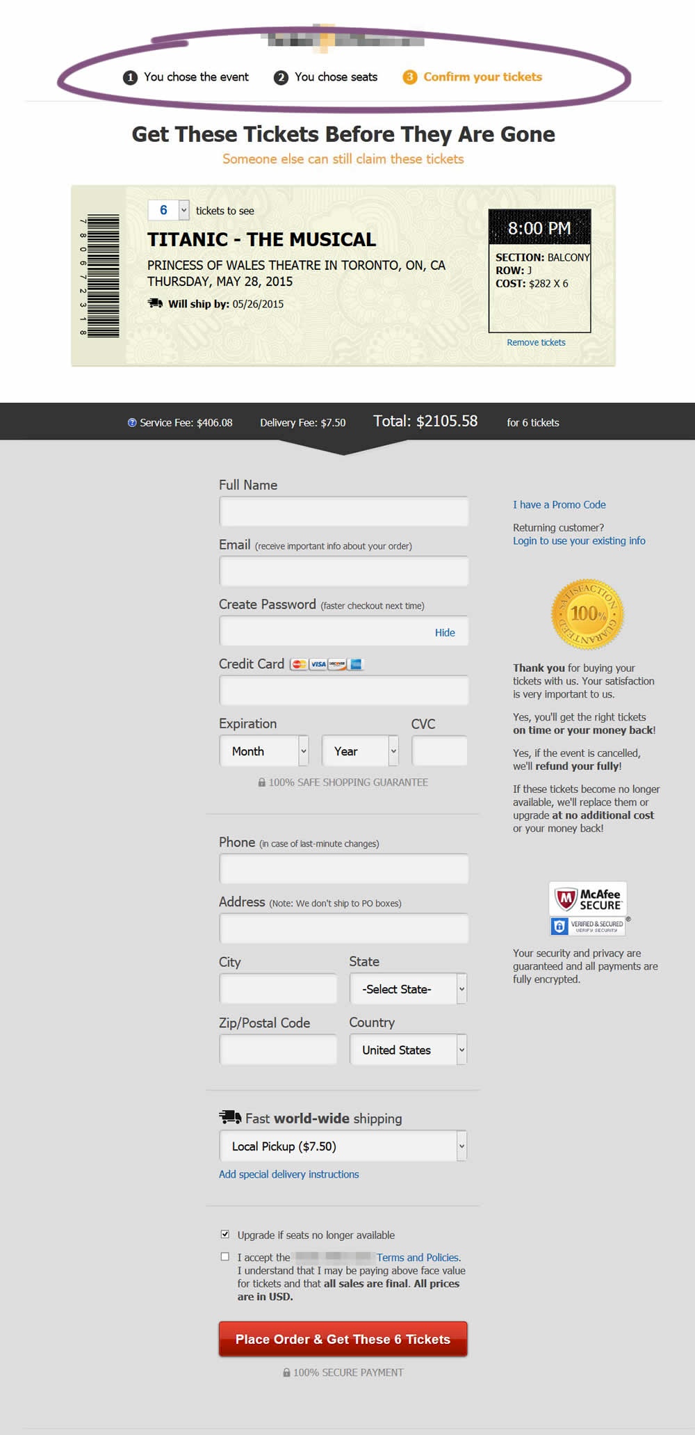Uncheck Upgrade if seats no longer available
The width and height of the screenshot is (695, 1435).
pyautogui.click(x=225, y=1234)
